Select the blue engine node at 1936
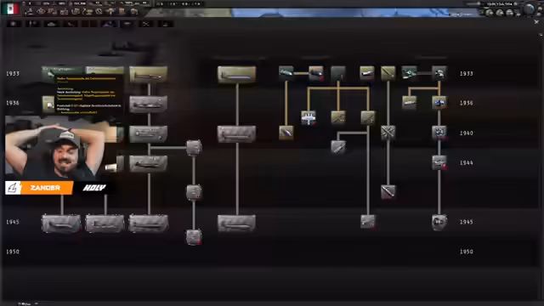 pyautogui.click(x=439, y=103)
